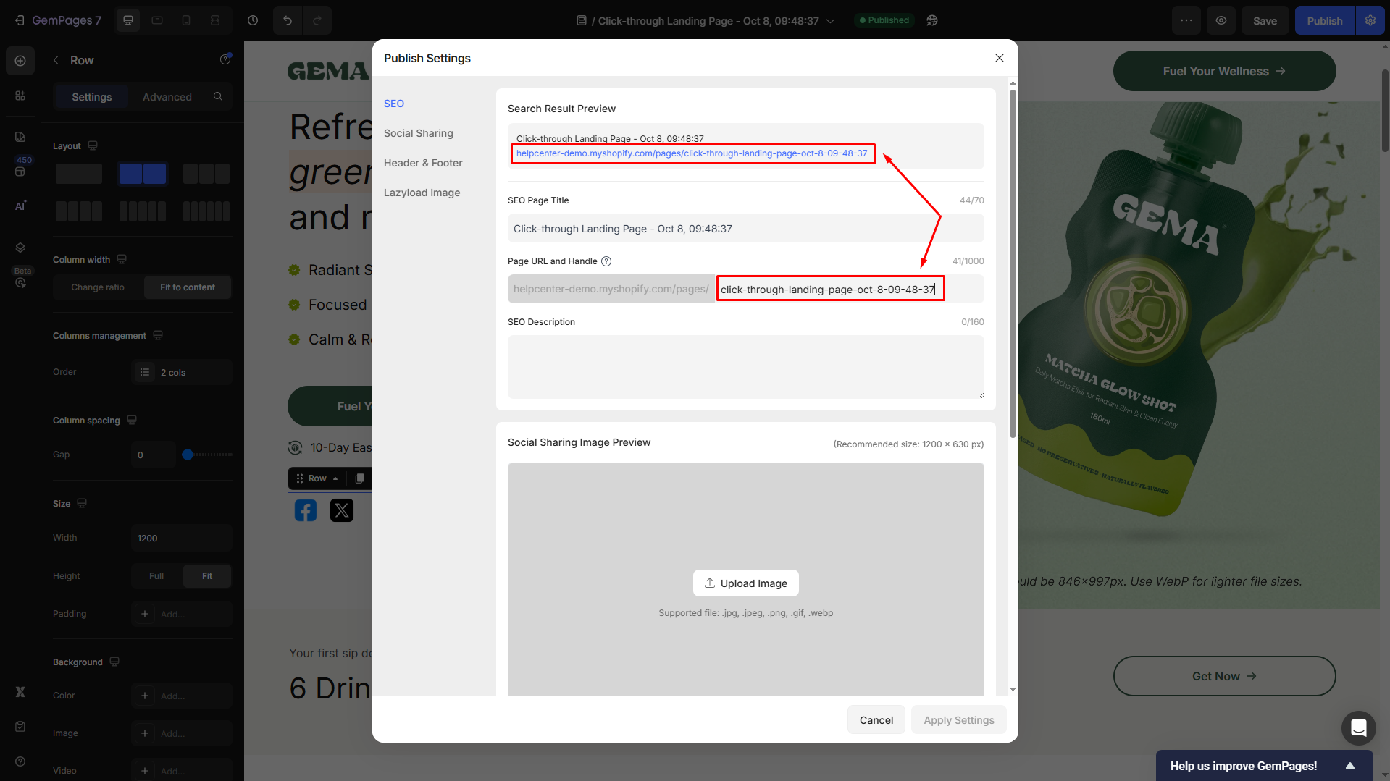Open the help chat bubble
The height and width of the screenshot is (781, 1390).
1358,727
